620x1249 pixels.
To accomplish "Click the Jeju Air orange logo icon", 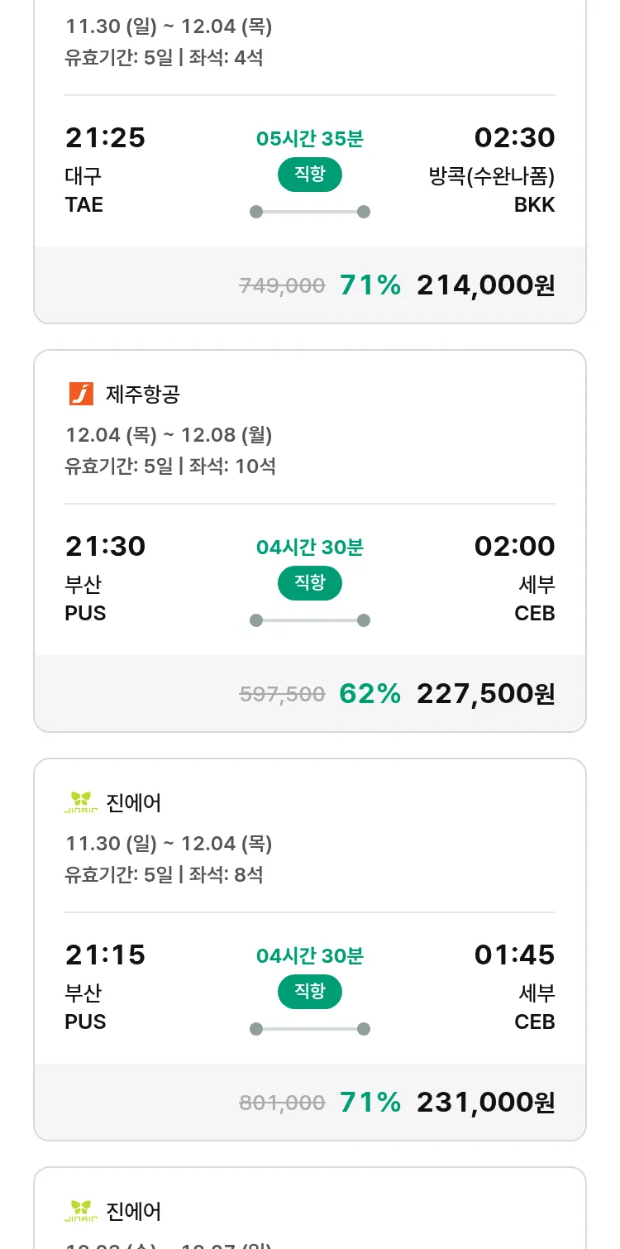I will pos(81,394).
